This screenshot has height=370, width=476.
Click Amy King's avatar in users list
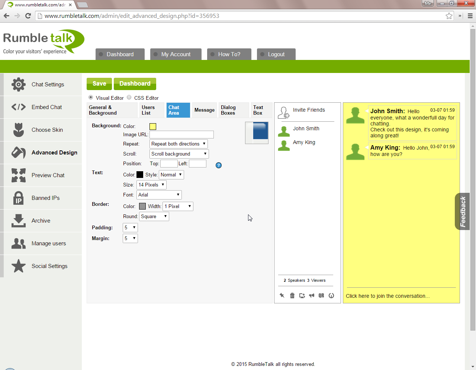pos(284,145)
